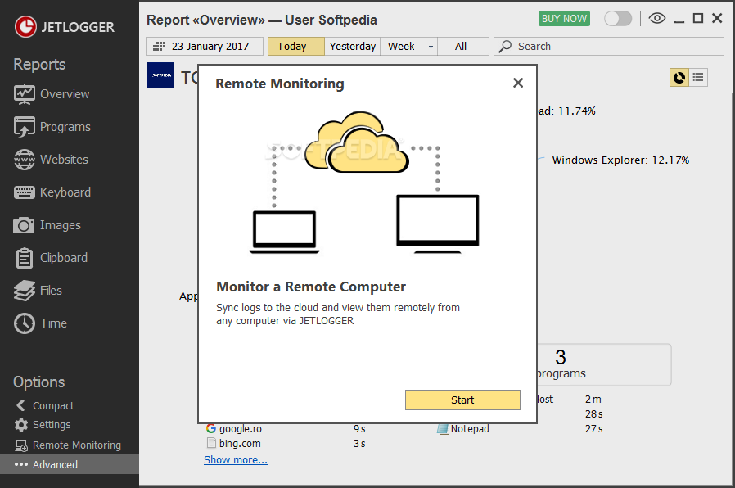Click Start in Remote Monitoring dialog
735x488 pixels.
[x=462, y=400]
